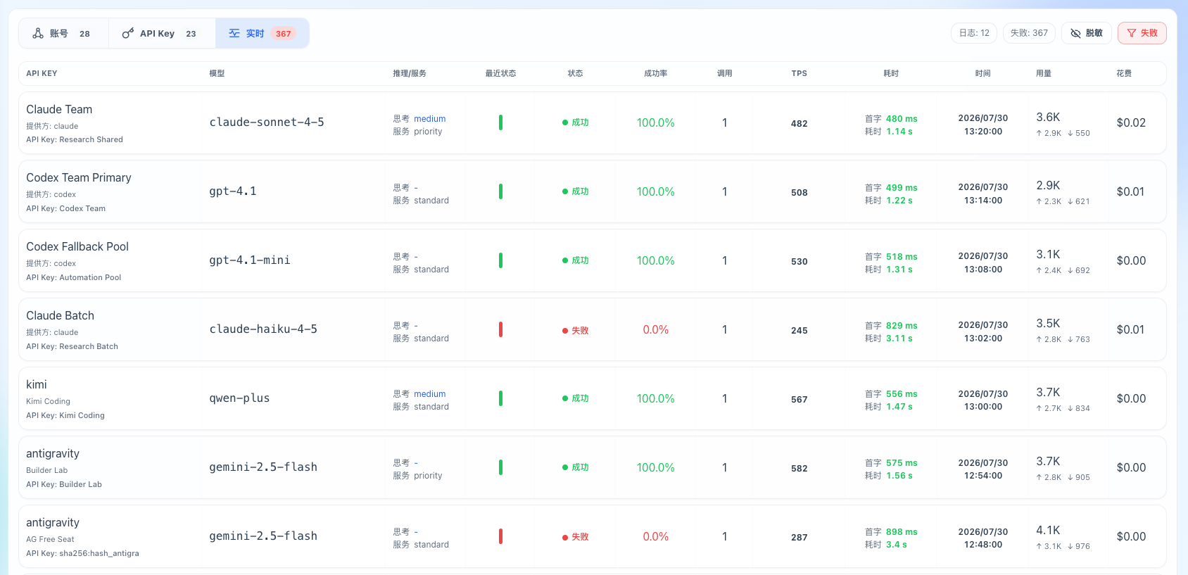1188x575 pixels.
Task: Click red failure dot on antigravity AG Free Seat row
Action: (x=565, y=537)
